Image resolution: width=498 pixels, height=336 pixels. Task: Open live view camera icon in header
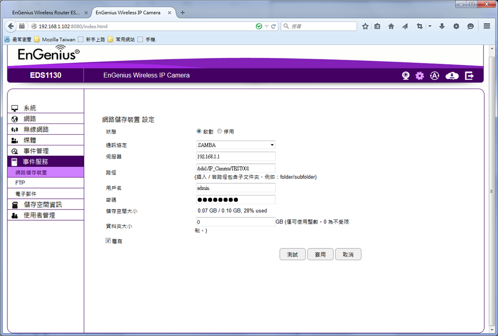click(406, 75)
